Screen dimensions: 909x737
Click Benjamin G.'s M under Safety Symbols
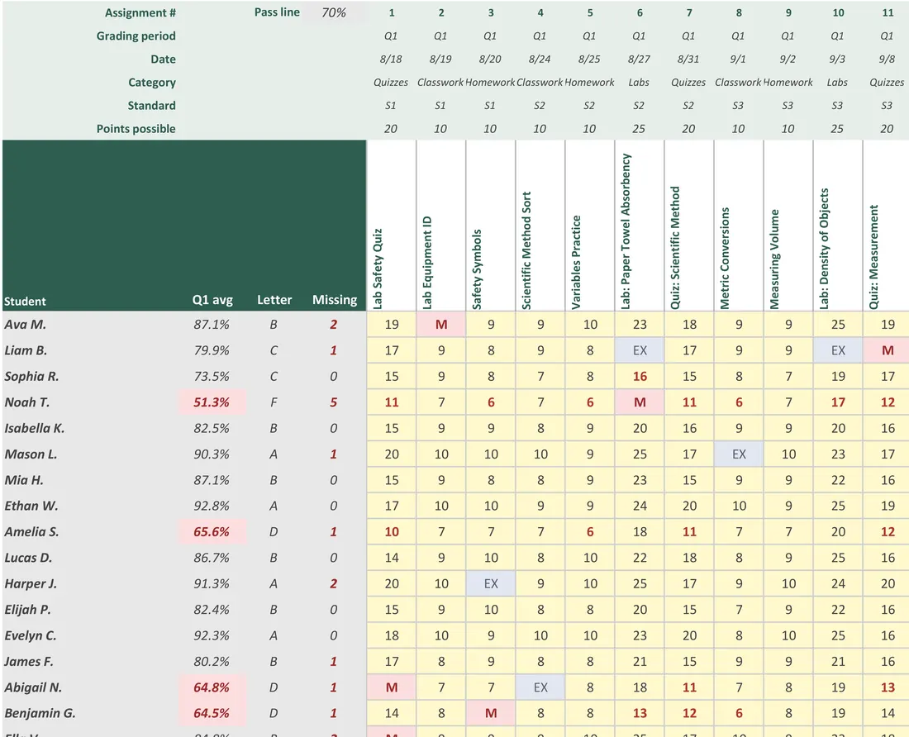coord(490,713)
